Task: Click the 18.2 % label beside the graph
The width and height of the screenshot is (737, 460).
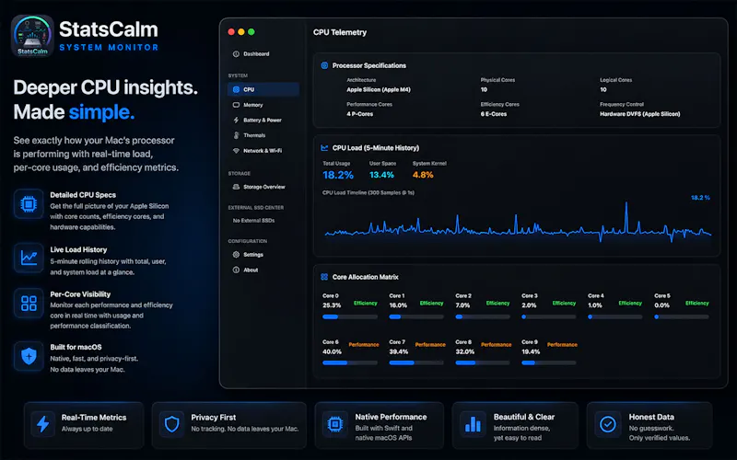Action: click(x=700, y=198)
